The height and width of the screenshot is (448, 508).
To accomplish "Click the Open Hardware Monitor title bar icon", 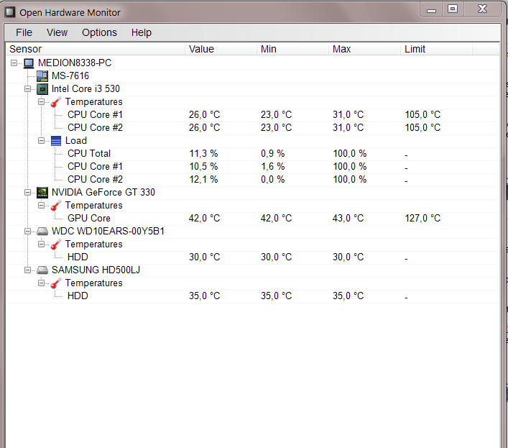I will [x=10, y=12].
